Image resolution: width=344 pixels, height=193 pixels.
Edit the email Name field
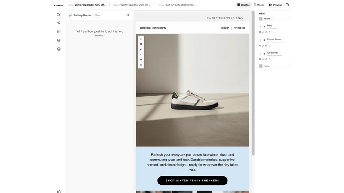pos(87,5)
